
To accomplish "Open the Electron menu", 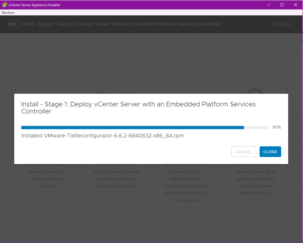I will pos(8,12).
